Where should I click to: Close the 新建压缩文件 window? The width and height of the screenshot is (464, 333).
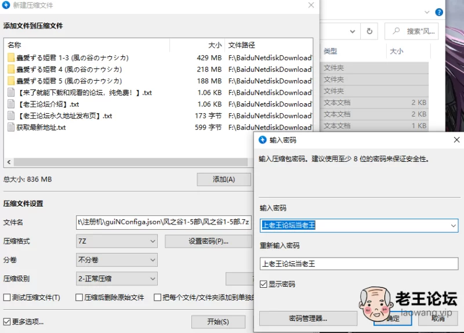[311, 5]
